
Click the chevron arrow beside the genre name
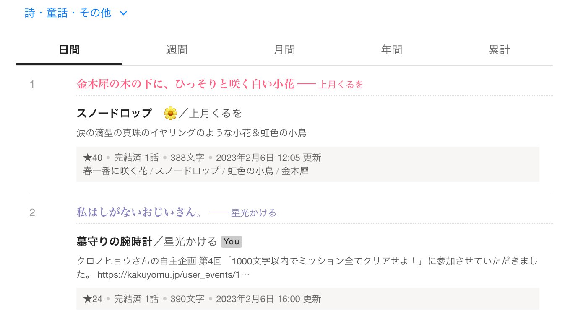[x=123, y=13]
